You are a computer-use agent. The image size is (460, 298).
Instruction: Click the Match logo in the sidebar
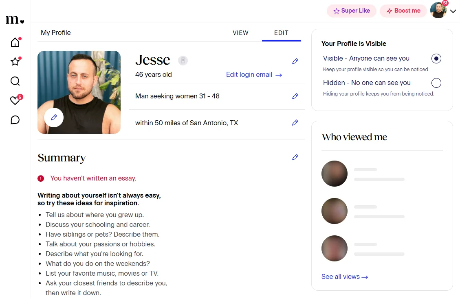[15, 20]
